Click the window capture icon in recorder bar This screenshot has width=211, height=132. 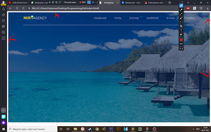pos(53,2)
